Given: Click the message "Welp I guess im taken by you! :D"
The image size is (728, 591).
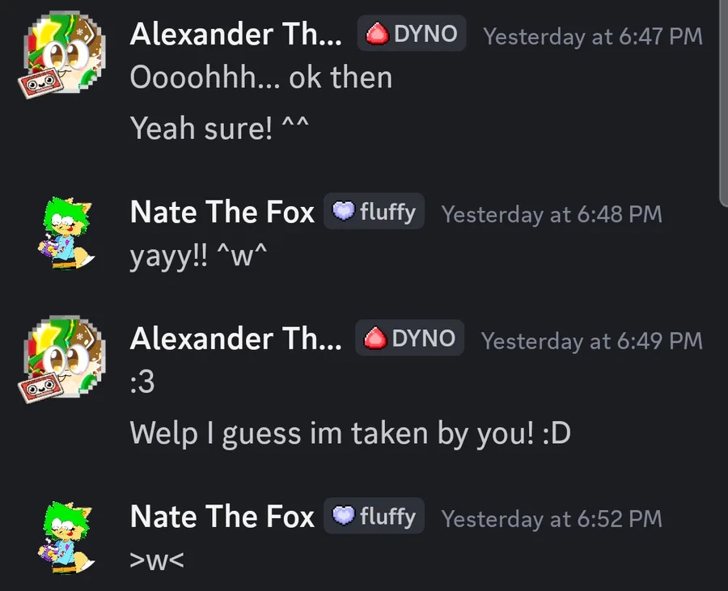Looking at the screenshot, I should coord(350,433).
